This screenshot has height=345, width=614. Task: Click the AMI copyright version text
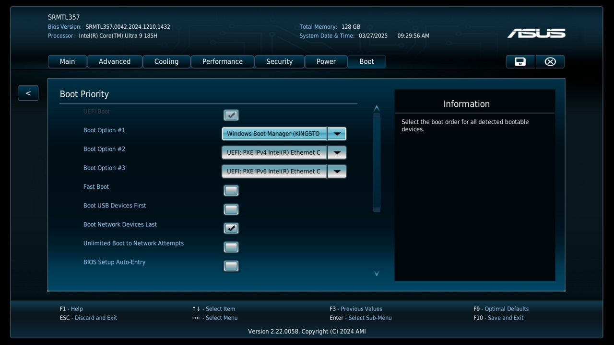coord(307,332)
